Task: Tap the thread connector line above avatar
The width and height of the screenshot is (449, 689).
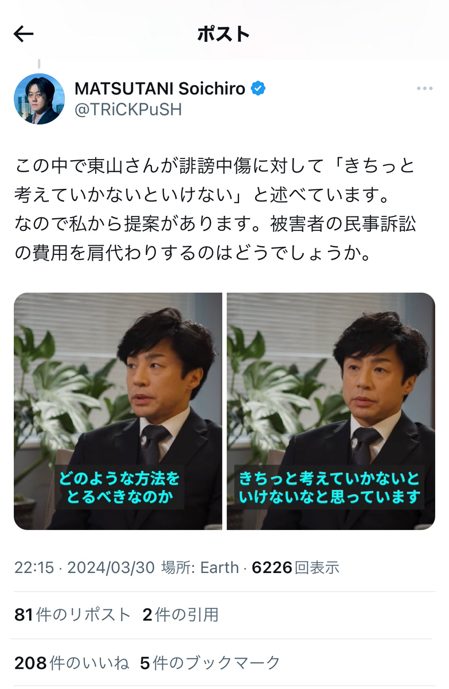Action: click(x=39, y=64)
